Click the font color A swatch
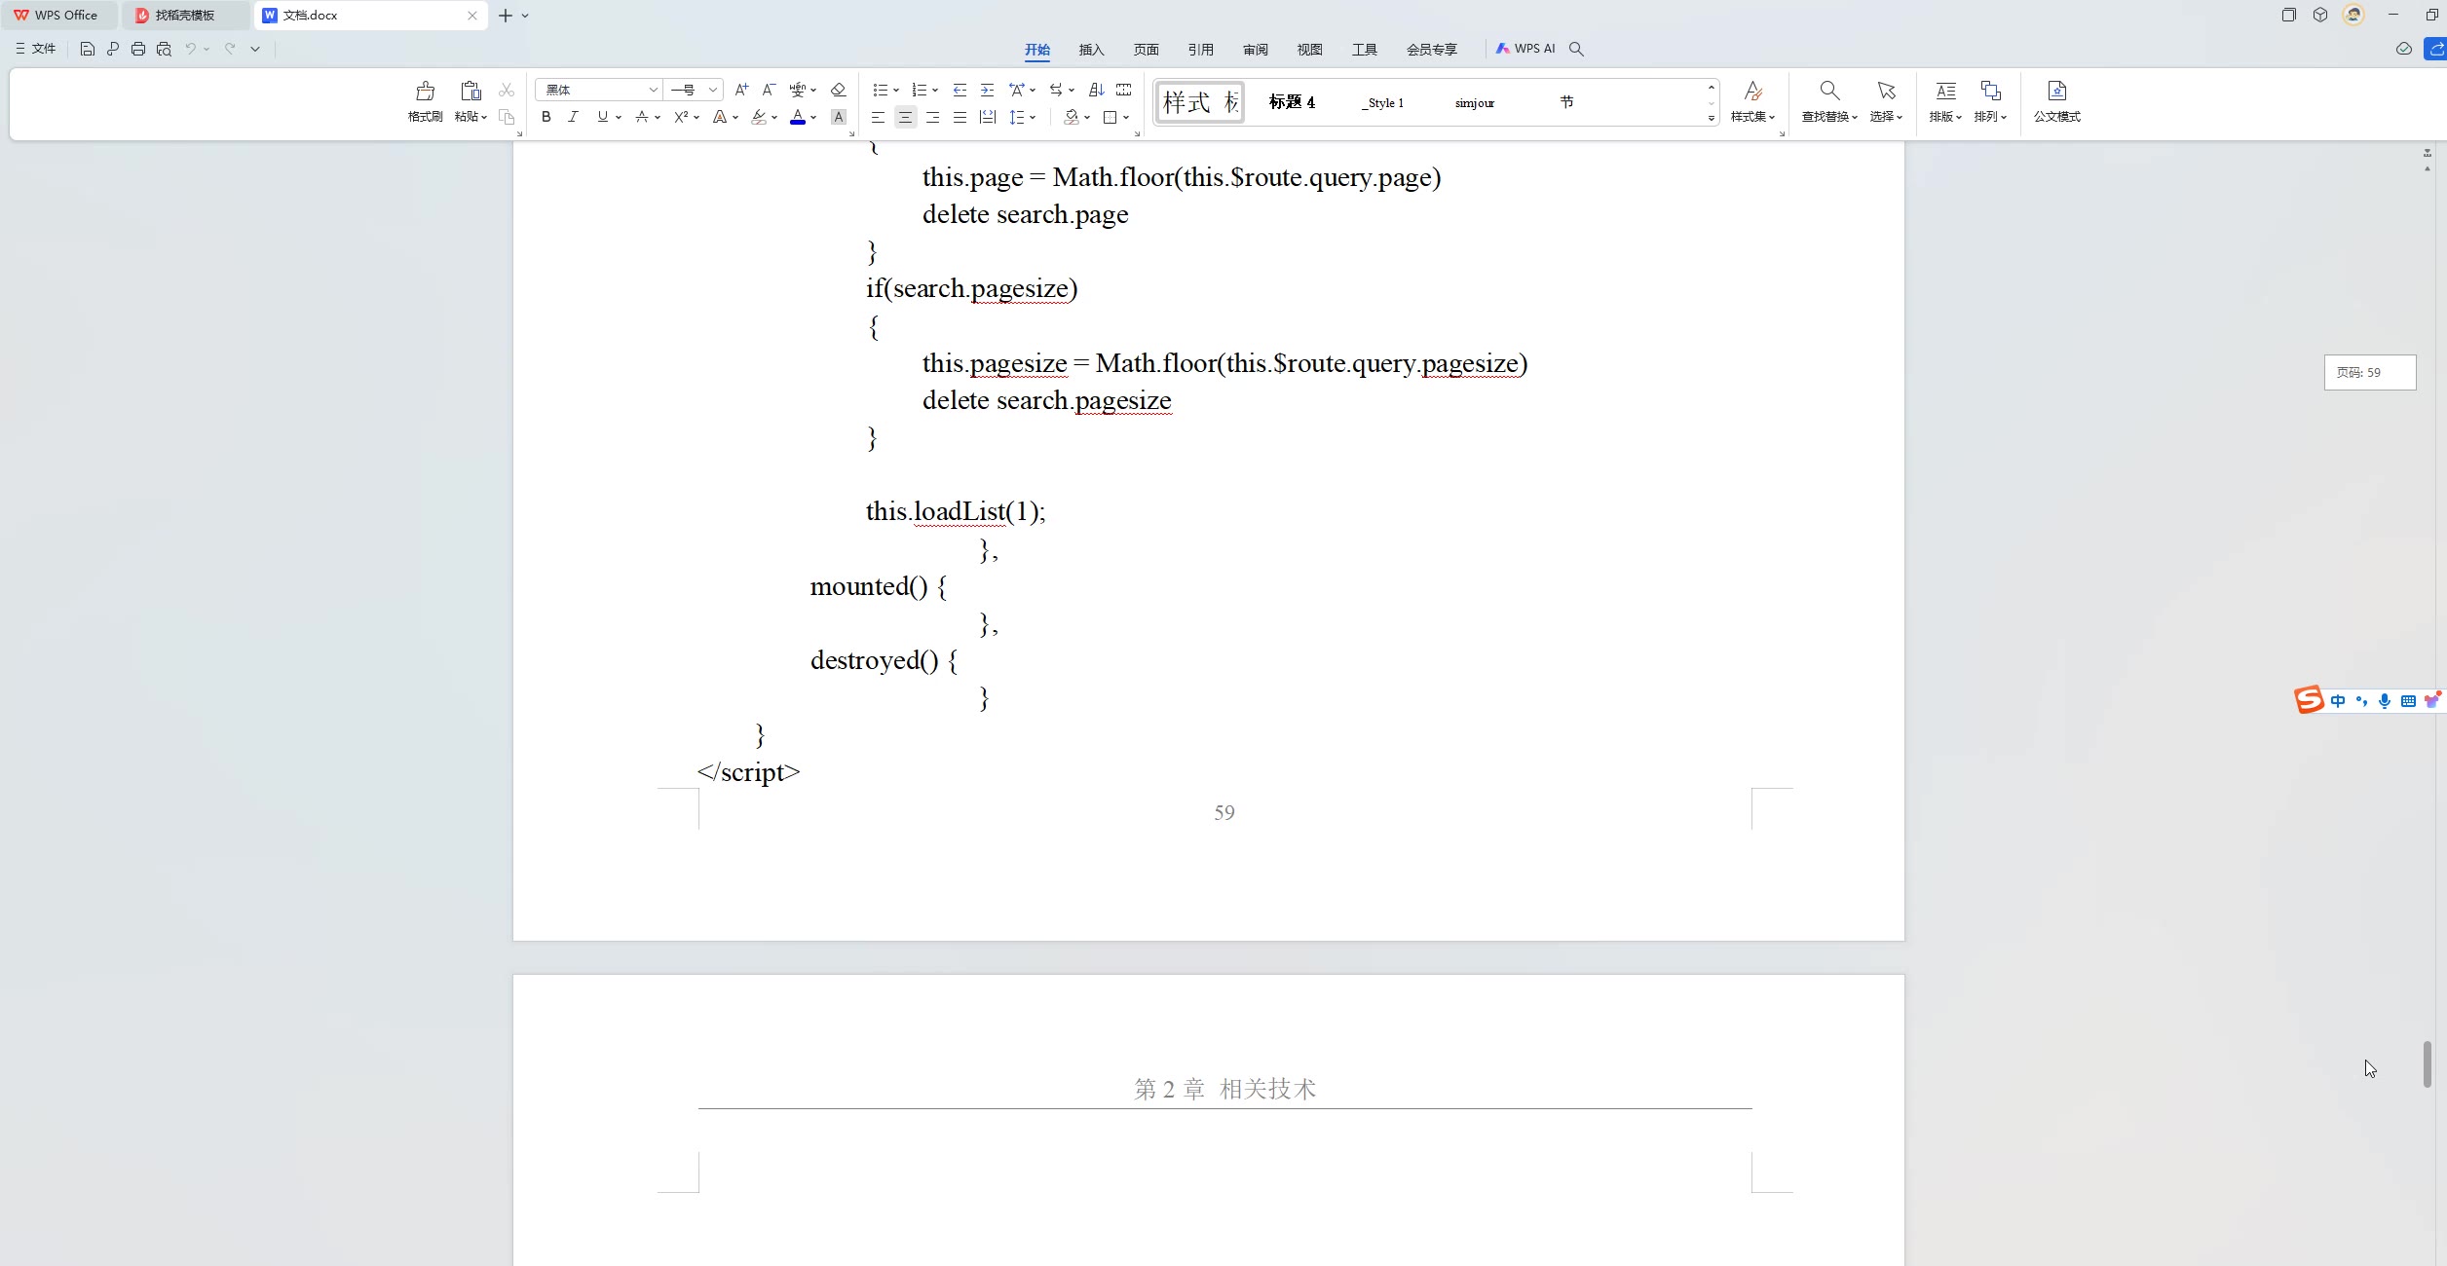Viewport: 2447px width, 1266px height. pos(798,117)
